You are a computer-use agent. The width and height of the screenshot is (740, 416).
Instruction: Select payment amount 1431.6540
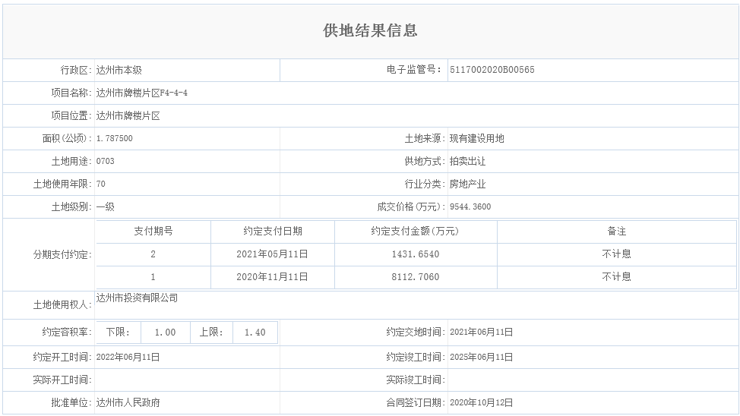pos(416,254)
